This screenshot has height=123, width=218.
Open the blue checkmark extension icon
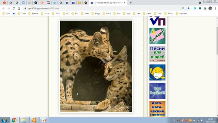(x=195, y=8)
